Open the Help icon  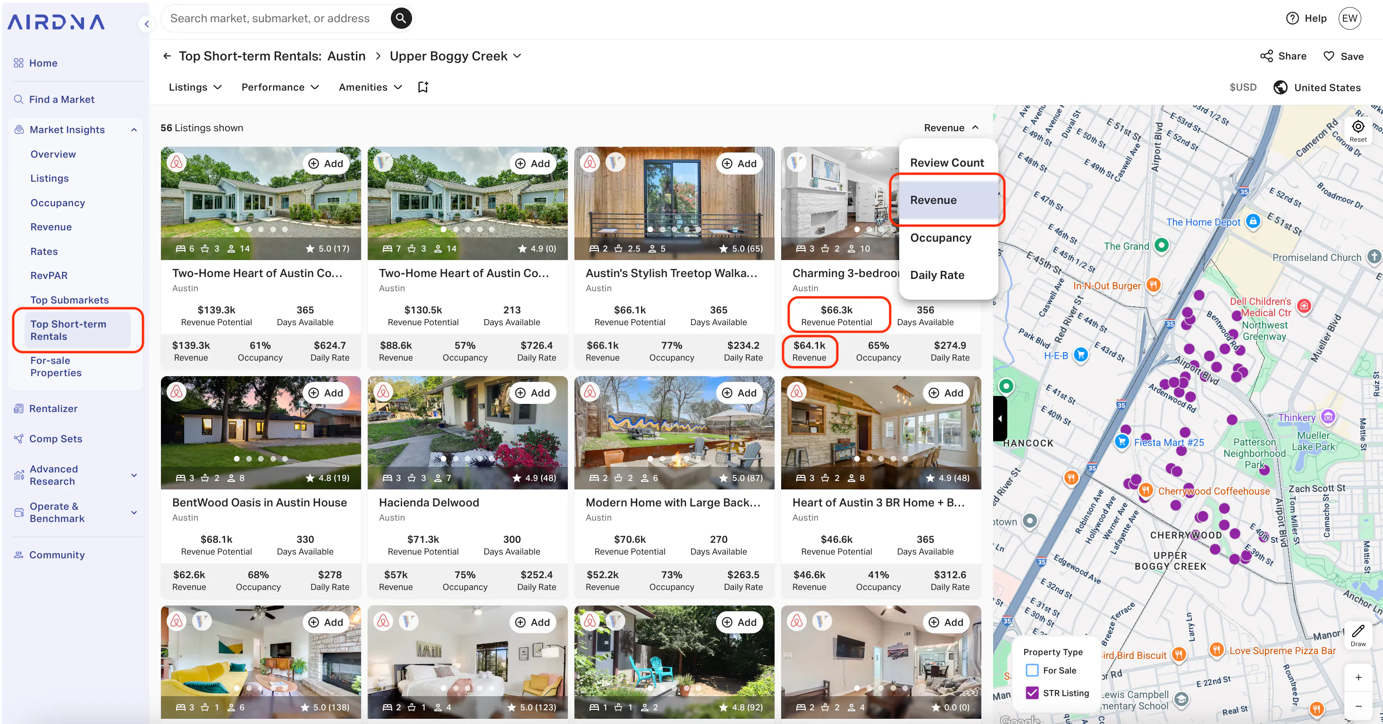(1292, 18)
